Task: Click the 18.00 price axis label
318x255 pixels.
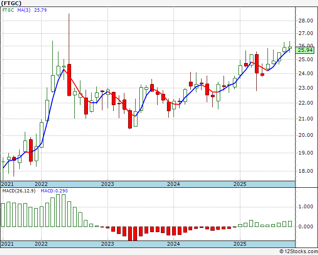Action: coord(306,171)
